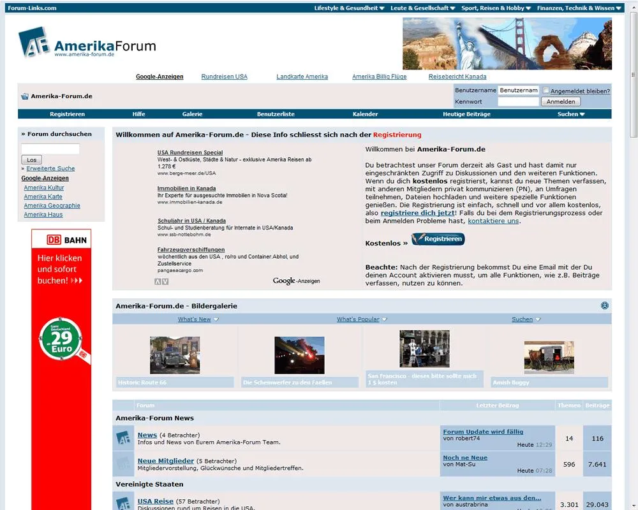638x510 pixels.
Task: Open the Rundreisen USA ad link
Action: tap(224, 76)
